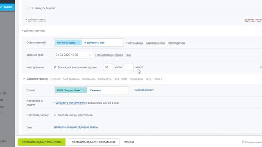Close the ЗАДАЧА panel with the X
The image size is (262, 147).
tap(1, 7)
